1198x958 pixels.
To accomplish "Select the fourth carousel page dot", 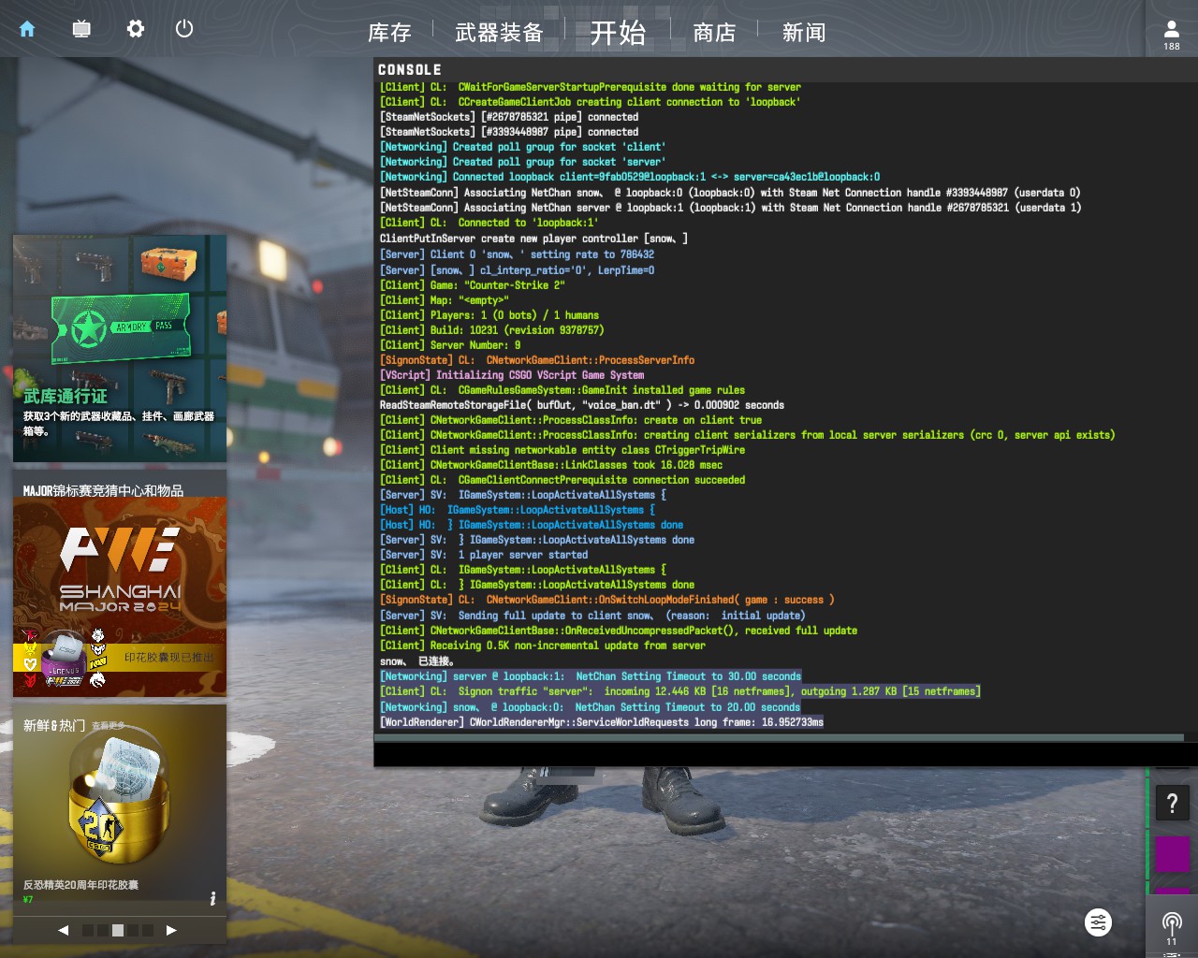I will [133, 930].
